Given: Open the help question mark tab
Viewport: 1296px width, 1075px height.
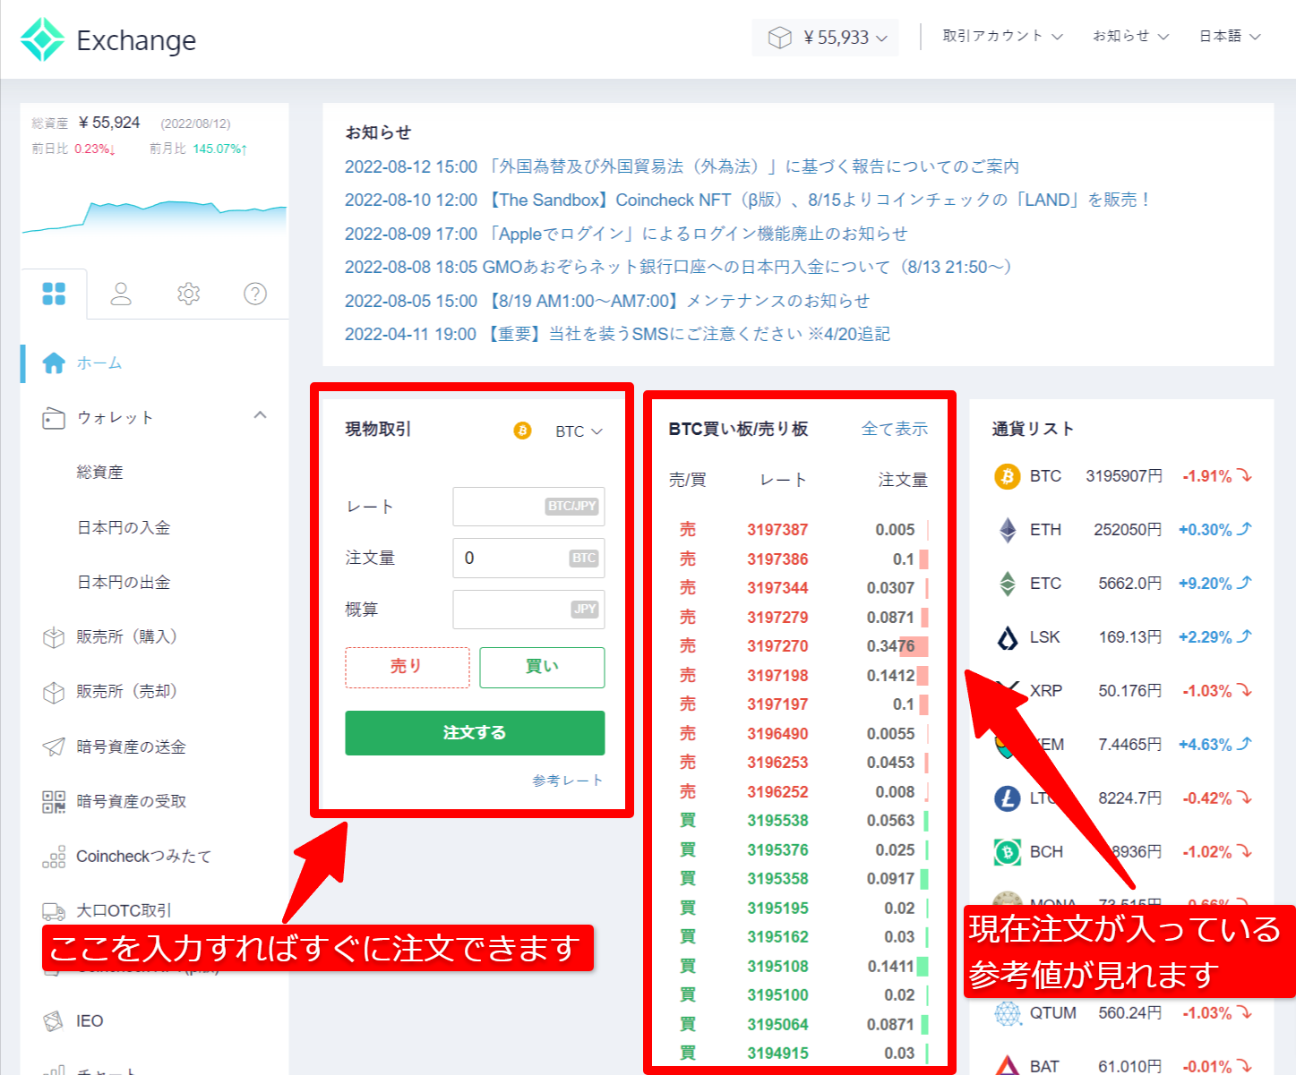Looking at the screenshot, I should [254, 293].
